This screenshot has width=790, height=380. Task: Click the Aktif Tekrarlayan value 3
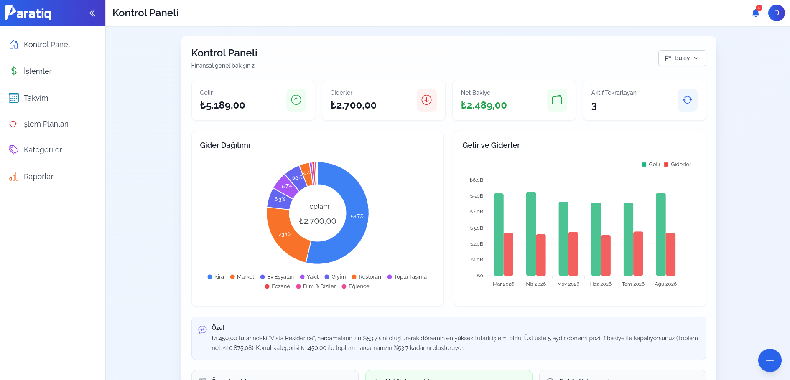tap(594, 106)
